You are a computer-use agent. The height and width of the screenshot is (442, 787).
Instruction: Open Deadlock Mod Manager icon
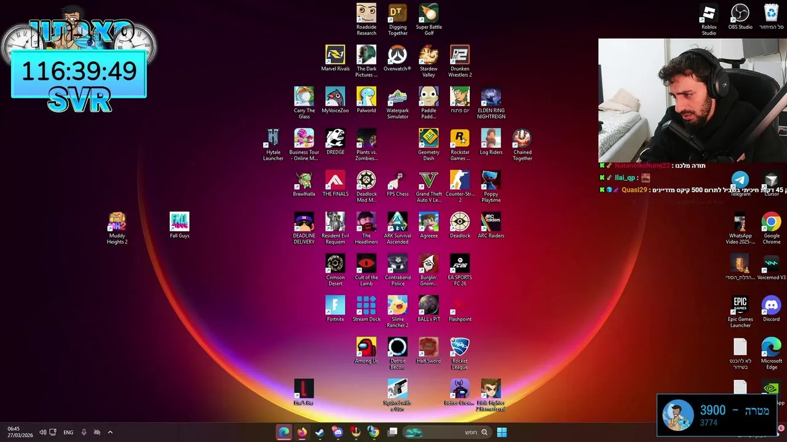(x=366, y=187)
